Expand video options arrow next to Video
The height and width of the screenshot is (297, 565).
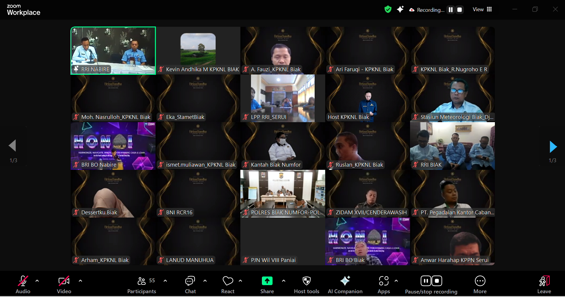pos(80,281)
